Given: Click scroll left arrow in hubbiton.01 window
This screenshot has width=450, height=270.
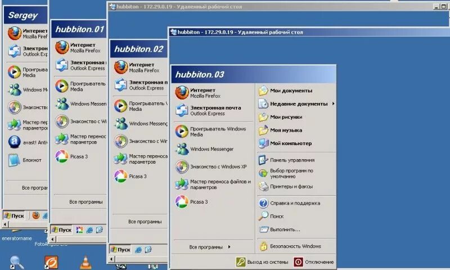Looking at the screenshot, I should 52,238.
